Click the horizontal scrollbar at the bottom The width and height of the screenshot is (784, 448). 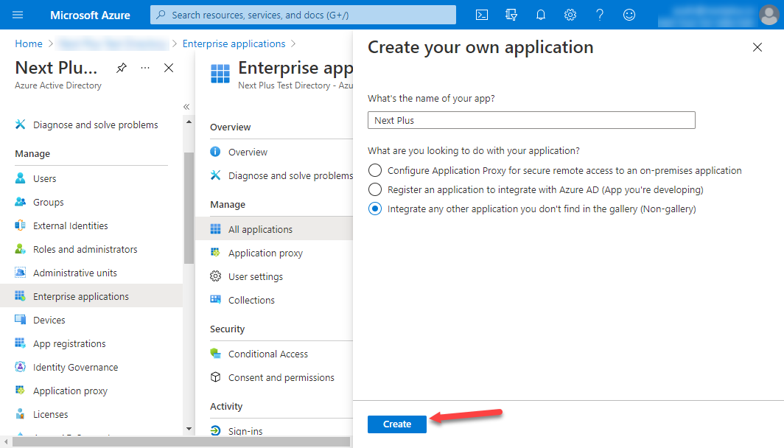click(181, 442)
